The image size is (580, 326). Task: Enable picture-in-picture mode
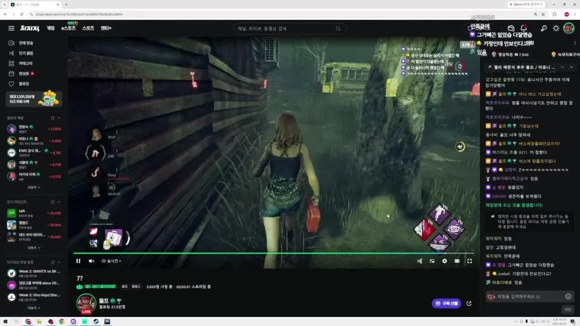click(432, 261)
